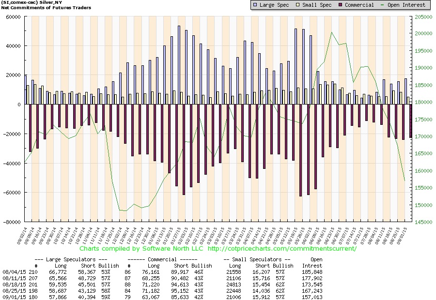Screen dimensions: 436x300
Task: Click the Open Interest legend line marker
Action: coord(382,5)
